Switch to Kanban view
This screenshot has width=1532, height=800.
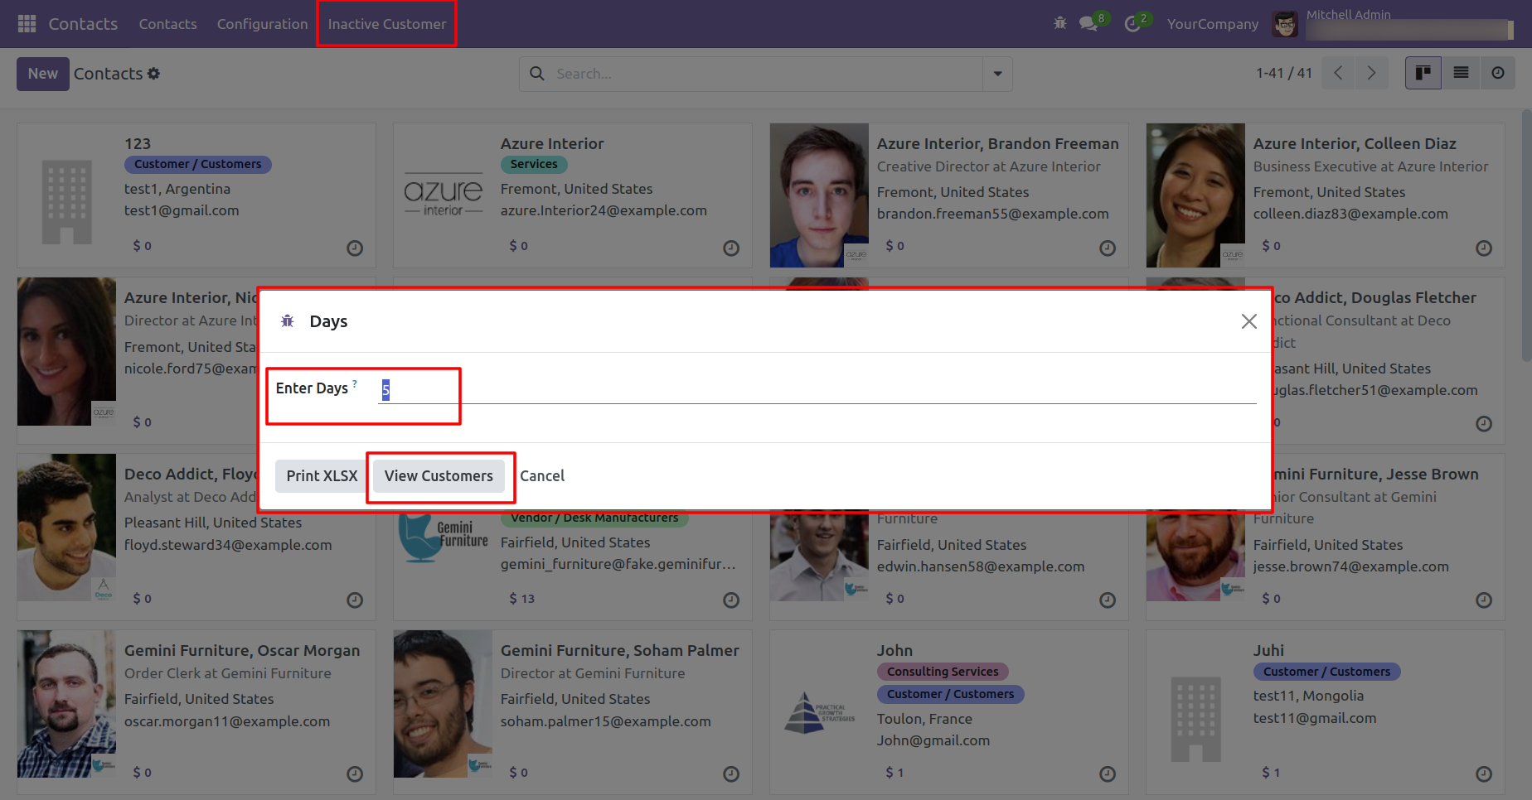coord(1423,73)
